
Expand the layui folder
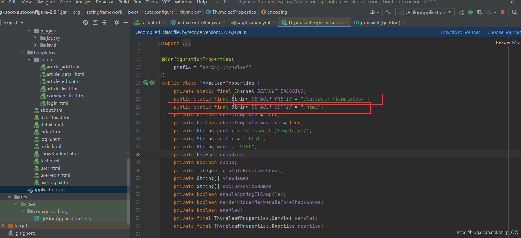35,45
